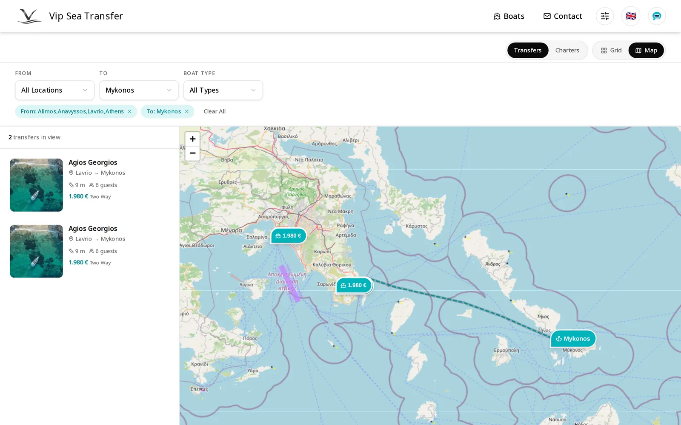Expand the From All Locations dropdown
681x425 pixels.
(x=55, y=90)
